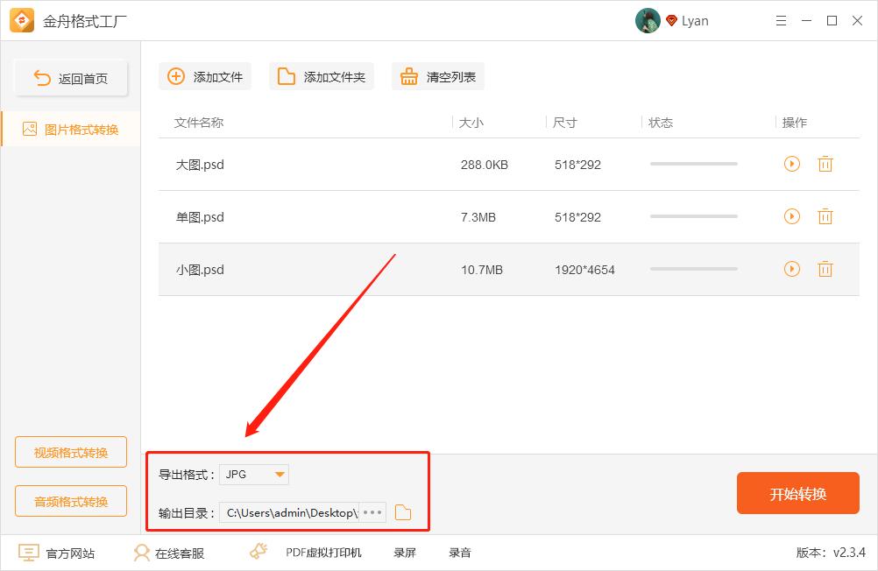The height and width of the screenshot is (571, 878).
Task: Open the output folder icon beside the path
Action: tap(402, 512)
